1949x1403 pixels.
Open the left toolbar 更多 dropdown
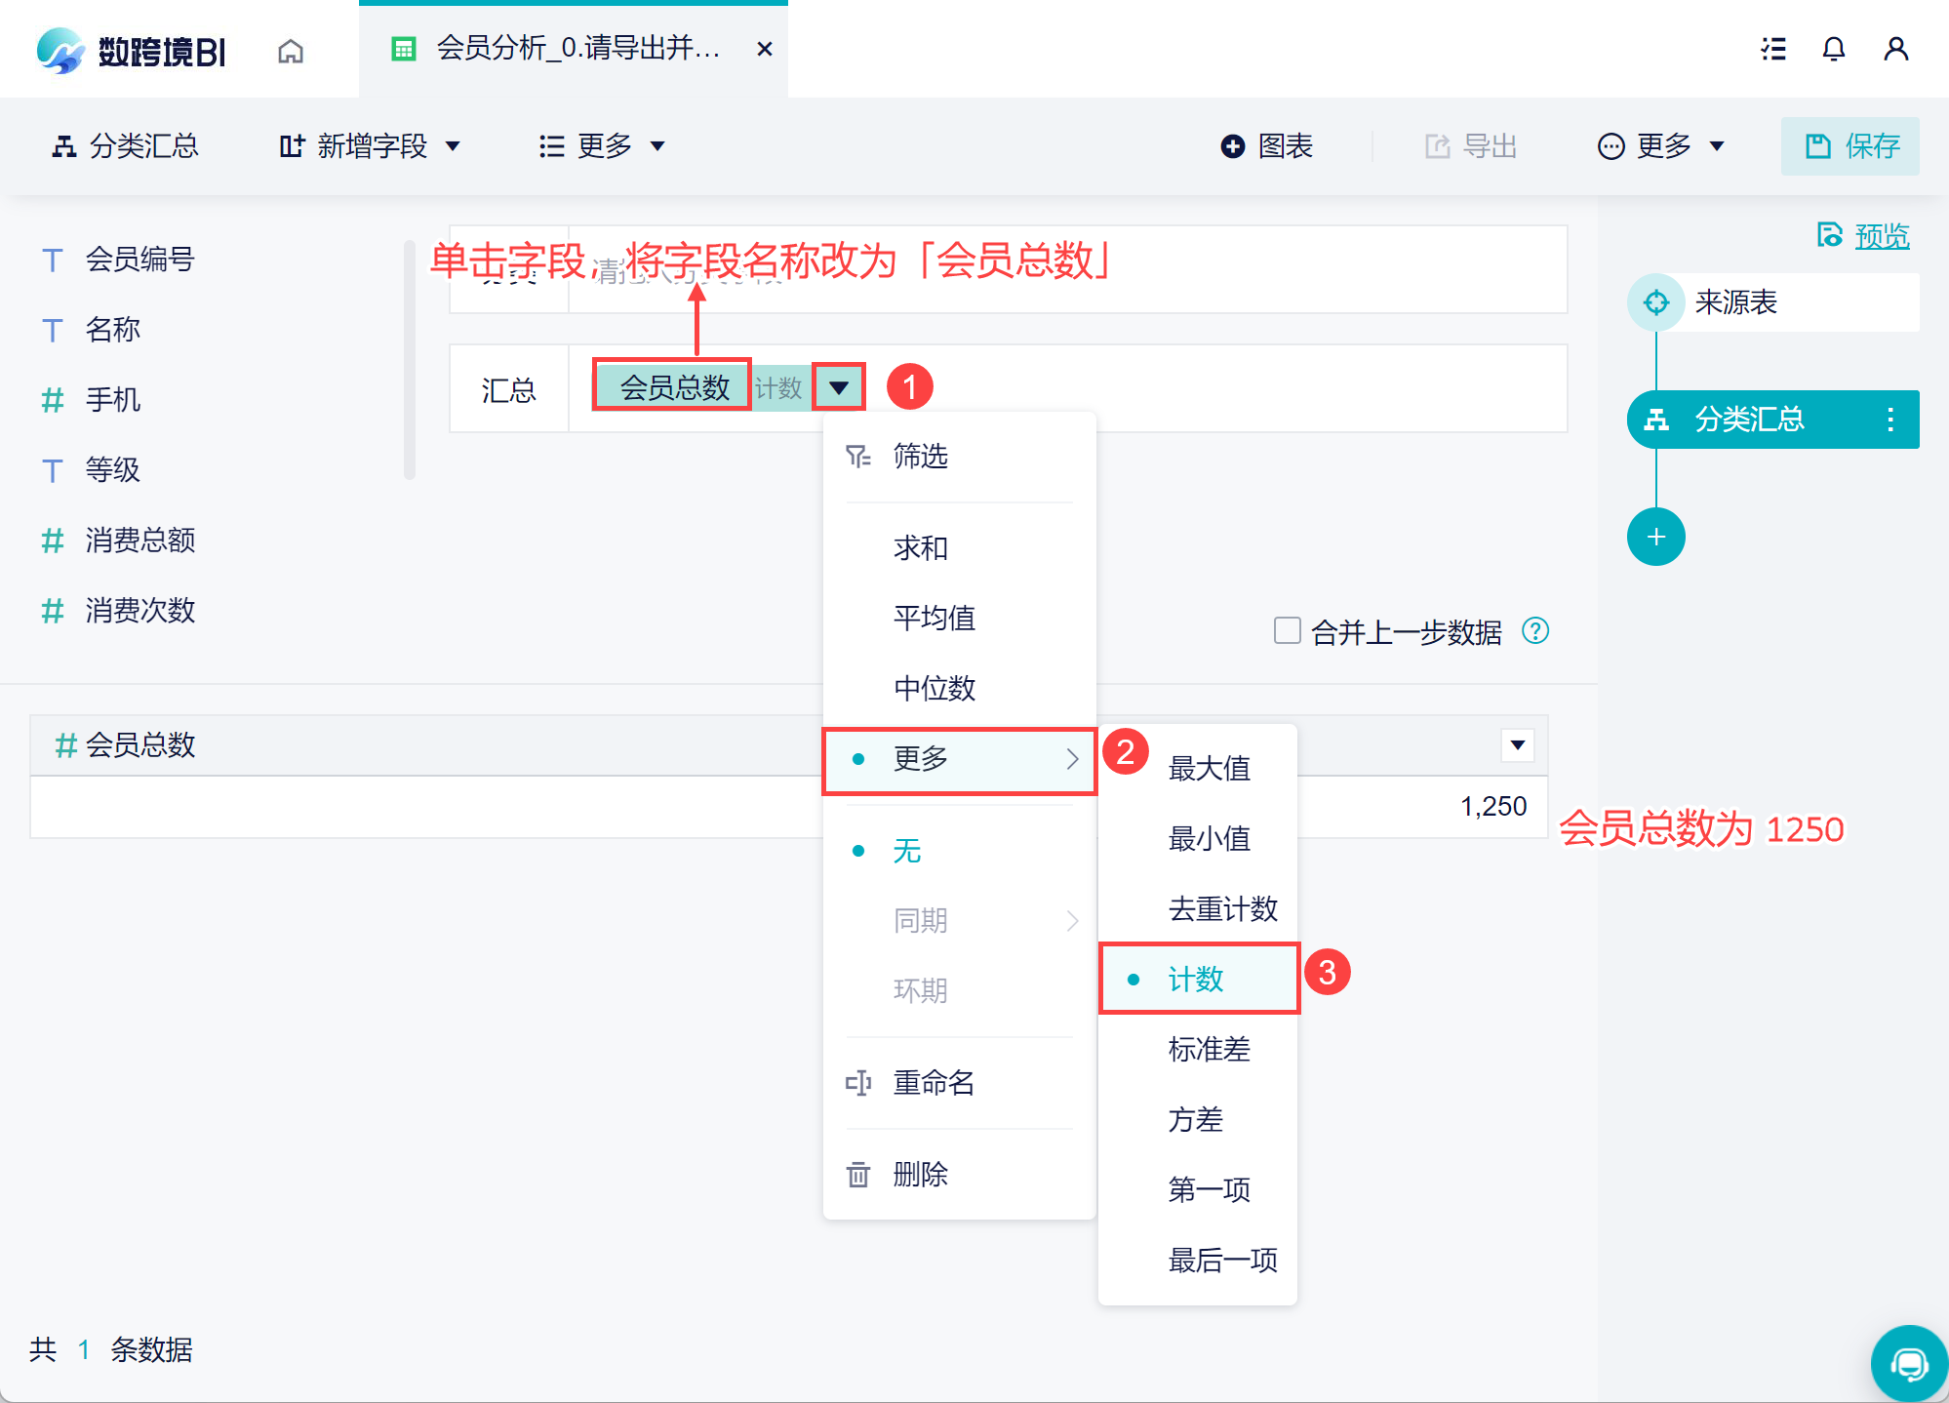(602, 146)
